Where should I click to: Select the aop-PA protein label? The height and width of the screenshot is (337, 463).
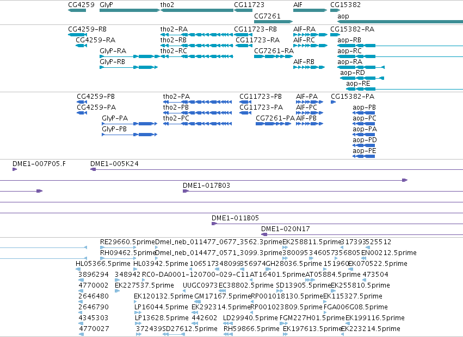(365, 129)
